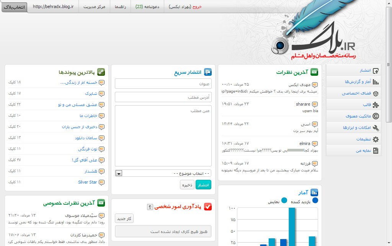392x246 pixels.
Task: Click the ذخیره save button
Action: tap(187, 185)
